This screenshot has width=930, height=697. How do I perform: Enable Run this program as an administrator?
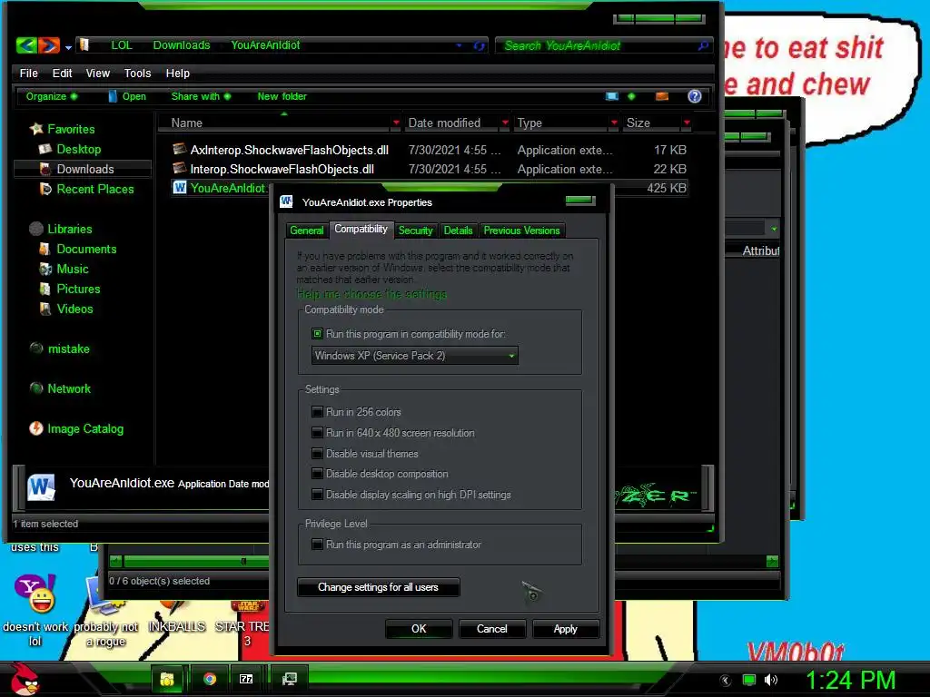coord(317,545)
